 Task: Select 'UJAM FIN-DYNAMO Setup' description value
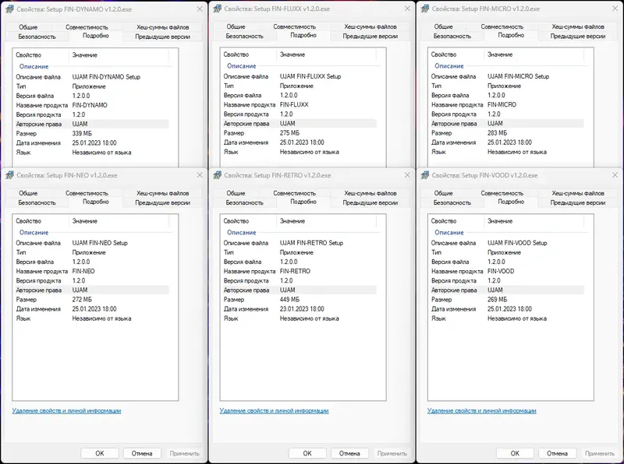click(106, 77)
